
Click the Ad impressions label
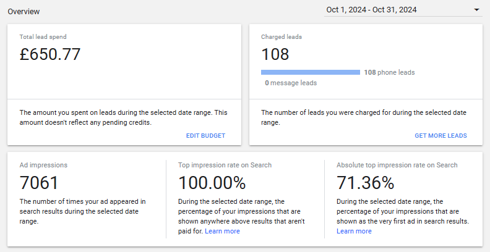(x=43, y=165)
